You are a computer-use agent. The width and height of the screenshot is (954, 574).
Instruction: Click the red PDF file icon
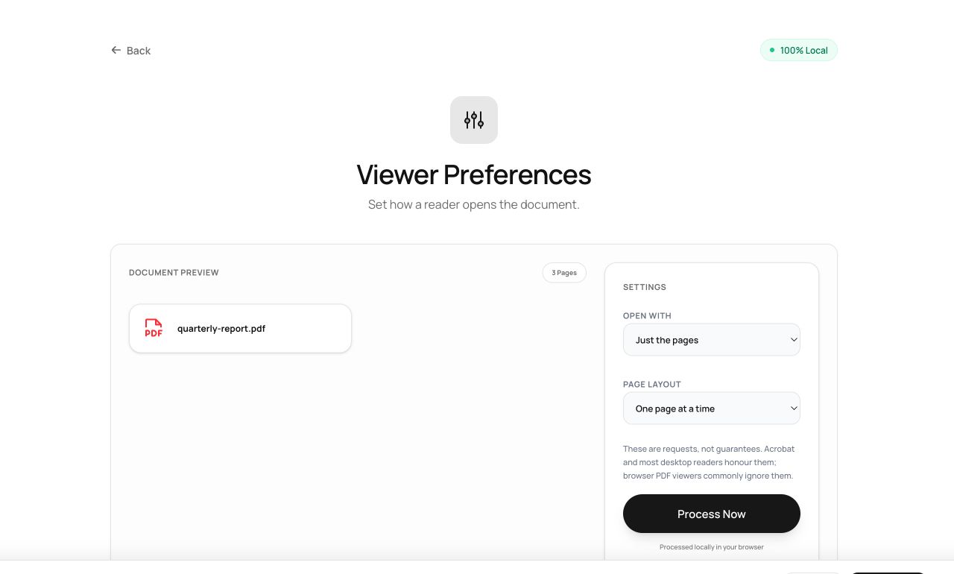coord(154,328)
